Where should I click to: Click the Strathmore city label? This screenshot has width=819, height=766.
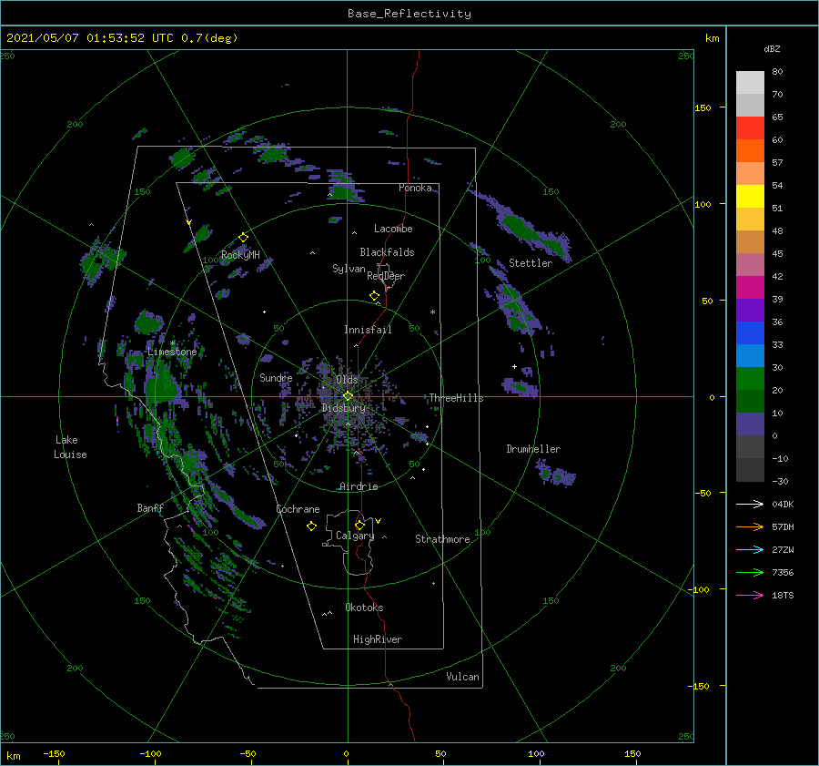point(442,539)
